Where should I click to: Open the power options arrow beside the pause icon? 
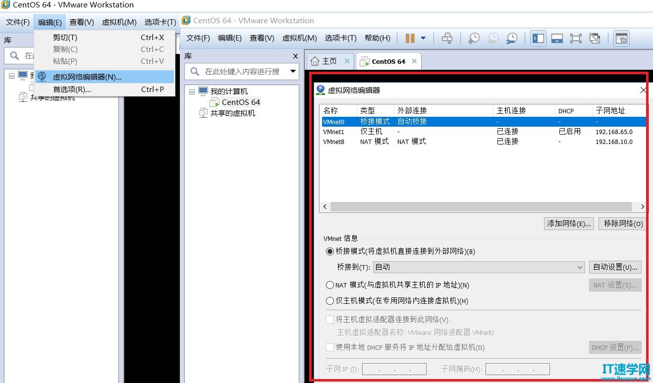click(423, 38)
